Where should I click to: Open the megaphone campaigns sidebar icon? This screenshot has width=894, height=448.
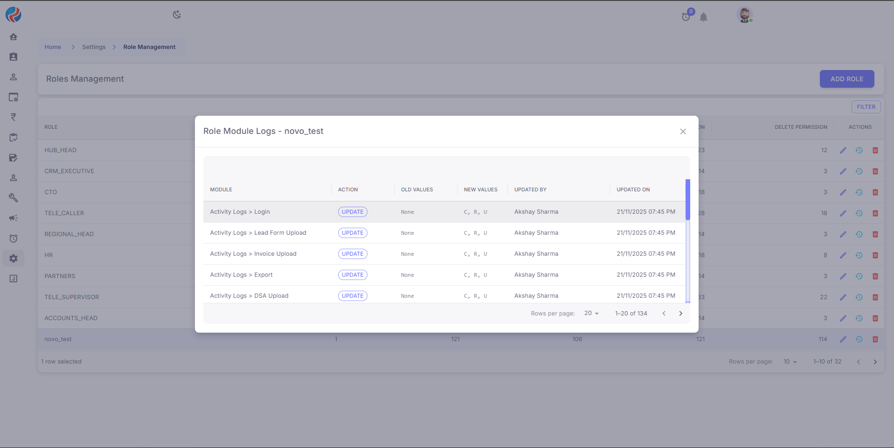tap(14, 218)
